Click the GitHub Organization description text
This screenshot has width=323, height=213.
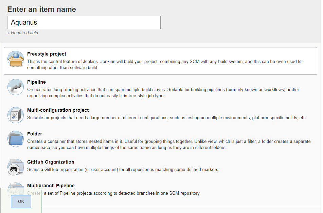tap(123, 170)
